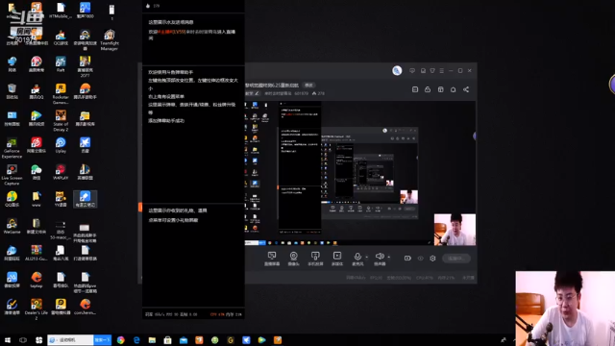Open Microsoft Store from taskbar
The image size is (615, 346).
(x=168, y=340)
